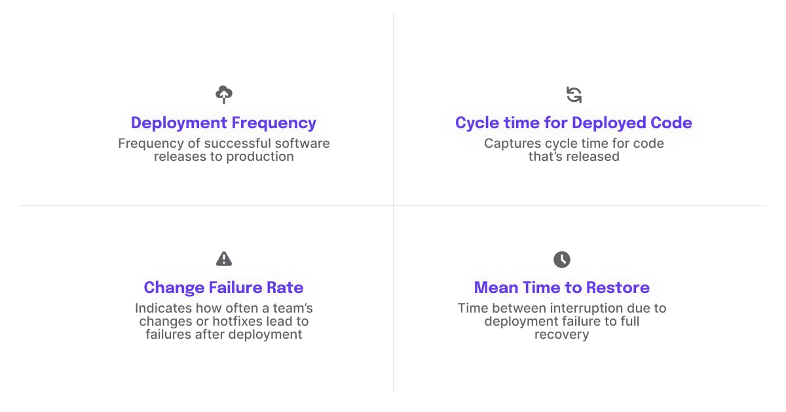Viewport: 786px width, 412px height.
Task: Open the Mean Time to Restore title
Action: [x=561, y=288]
